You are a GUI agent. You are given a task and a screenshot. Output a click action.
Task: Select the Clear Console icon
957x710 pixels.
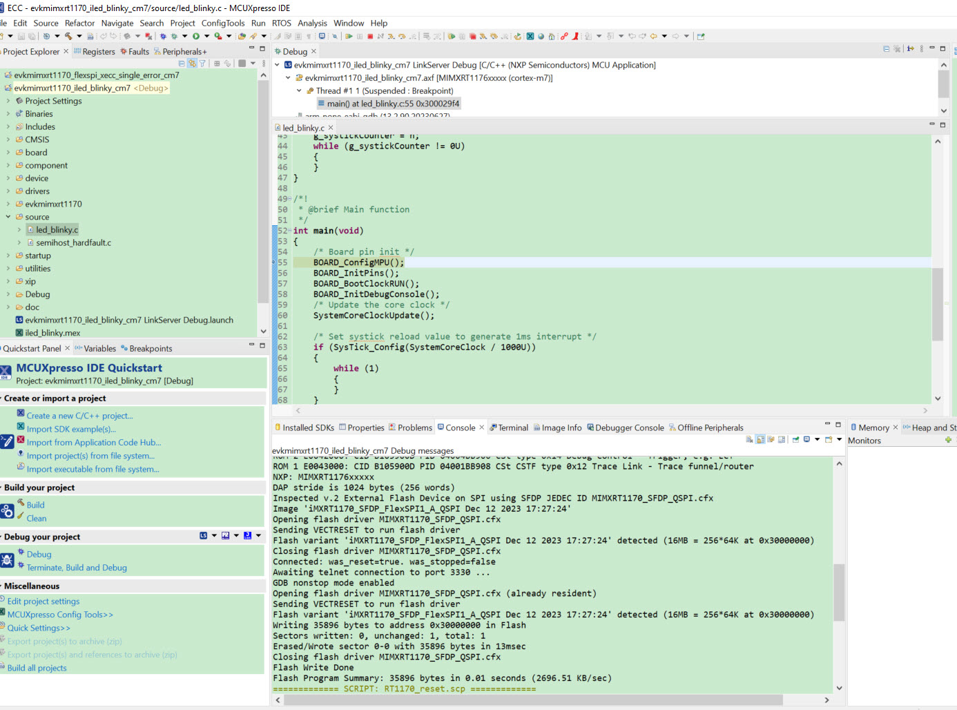[x=750, y=439]
